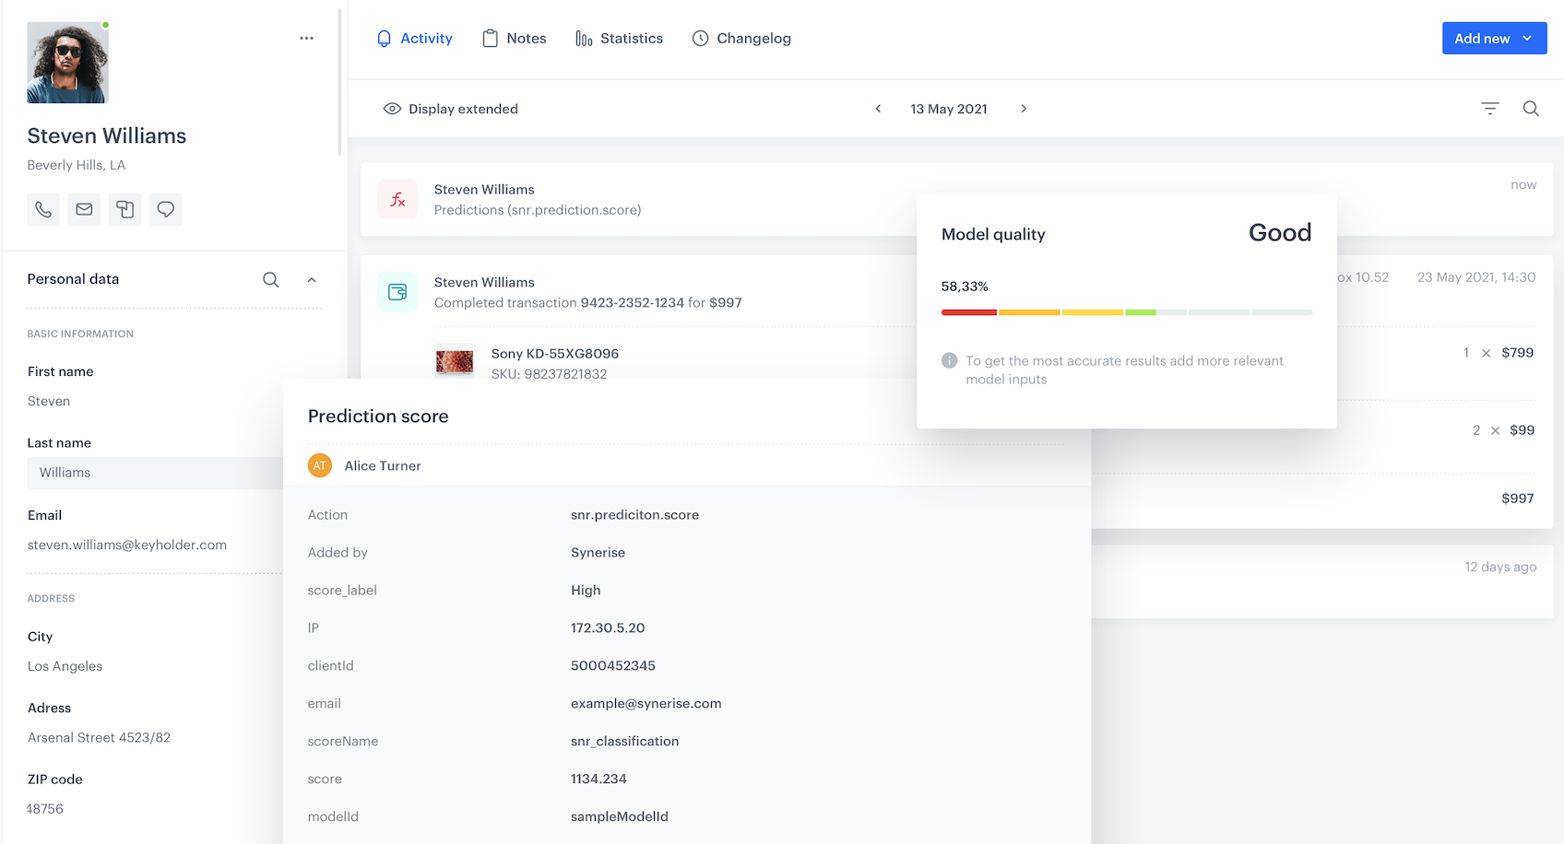Select the copy icon next to the email icon
Viewport: 1564px width, 844px height.
(124, 209)
